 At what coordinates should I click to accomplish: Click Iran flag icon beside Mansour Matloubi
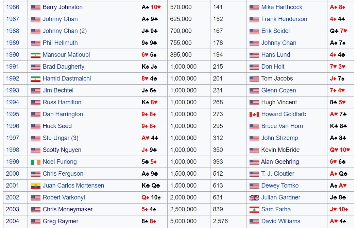(x=35, y=55)
